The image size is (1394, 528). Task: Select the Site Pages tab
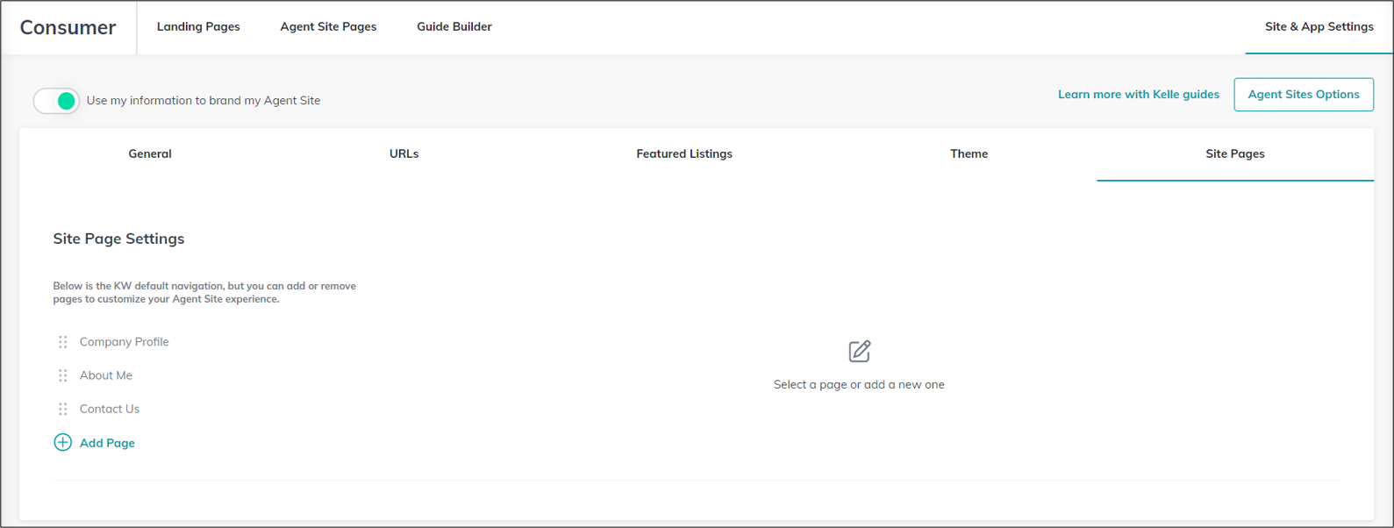click(1234, 153)
